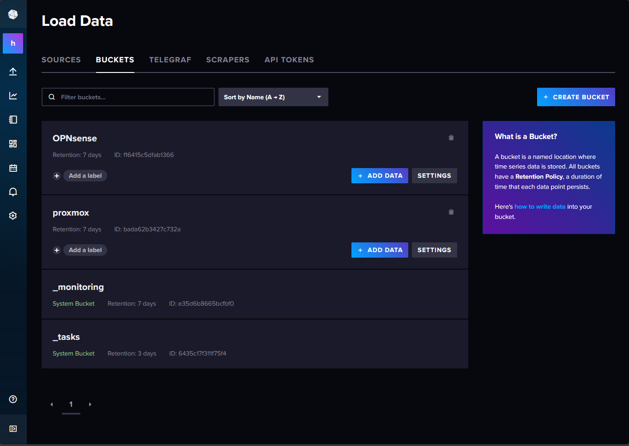Switch to the Scrapers tab
The image size is (629, 446).
click(x=228, y=60)
